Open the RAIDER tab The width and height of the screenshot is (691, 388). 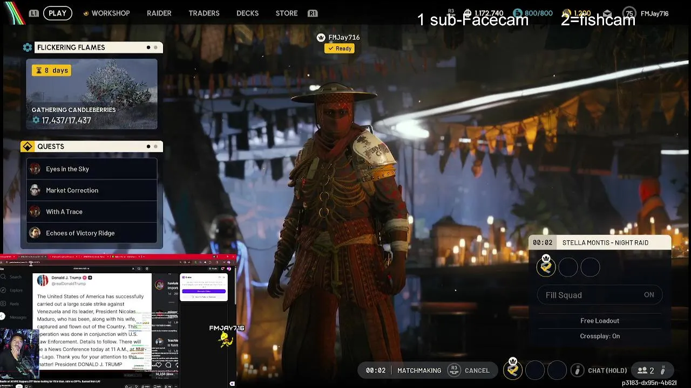click(159, 13)
